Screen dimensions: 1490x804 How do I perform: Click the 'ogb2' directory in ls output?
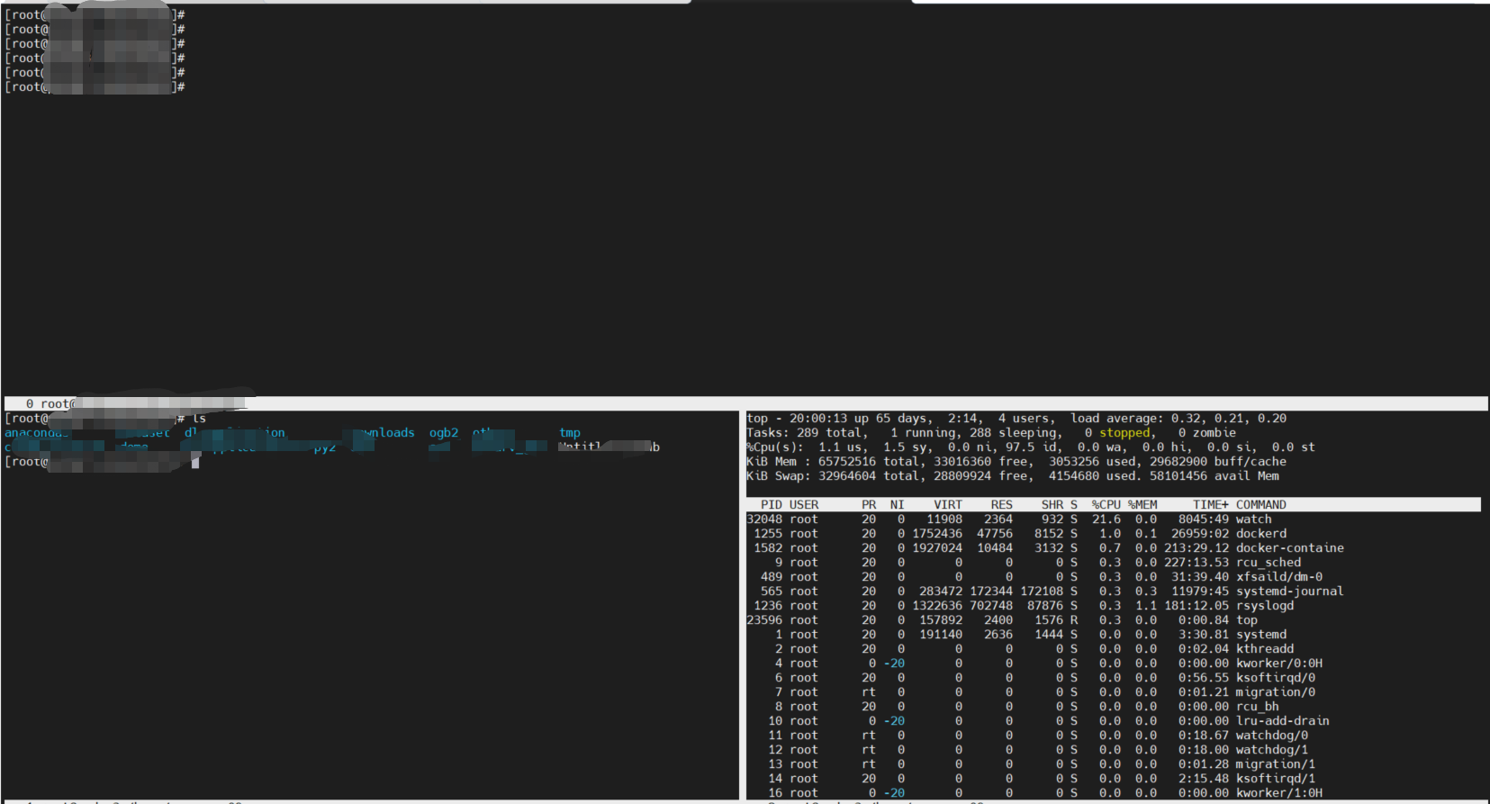click(x=444, y=433)
